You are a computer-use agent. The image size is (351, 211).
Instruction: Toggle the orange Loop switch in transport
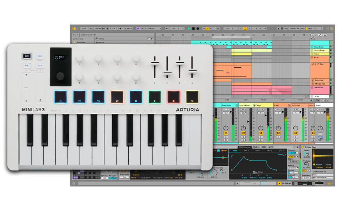pos(245,28)
